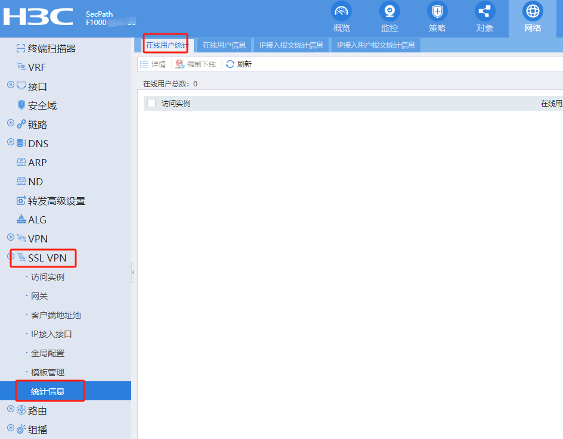Click the SecPath F1000 device name
Screen dimensions: 563x439
[x=110, y=18]
